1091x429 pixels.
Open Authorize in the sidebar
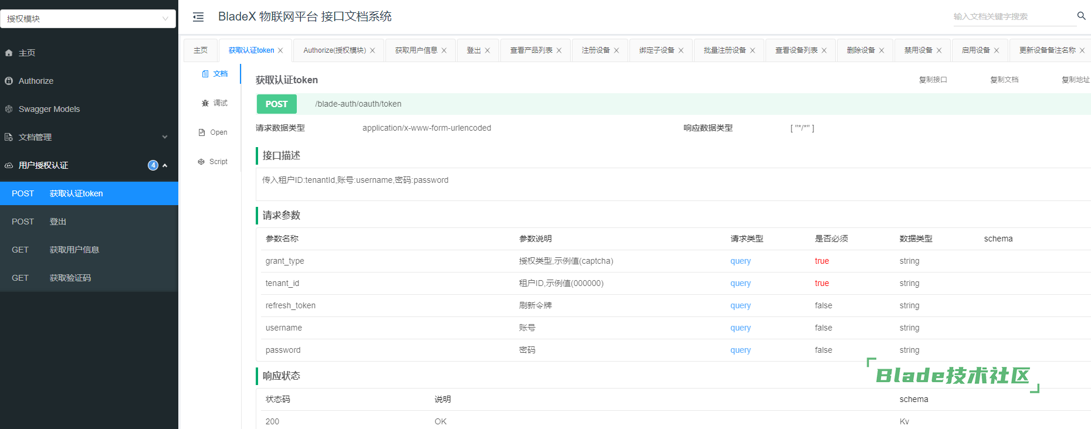[x=36, y=81]
